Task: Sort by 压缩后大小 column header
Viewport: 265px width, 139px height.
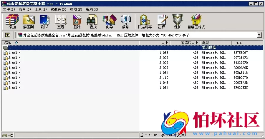Action: pyautogui.click(x=185, y=43)
